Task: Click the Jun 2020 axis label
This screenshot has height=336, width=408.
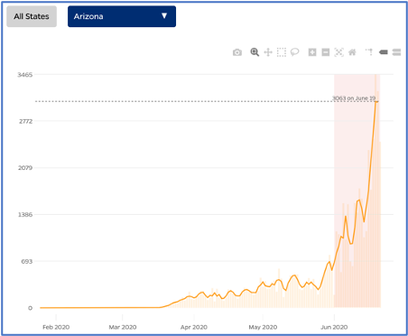Action: tap(334, 327)
